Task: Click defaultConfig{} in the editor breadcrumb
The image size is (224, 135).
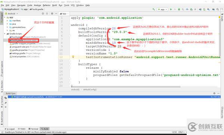Action: [x=90, y=90]
